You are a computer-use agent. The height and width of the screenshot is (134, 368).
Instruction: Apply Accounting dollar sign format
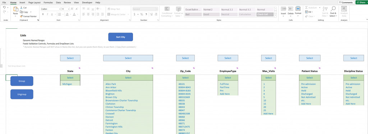click(x=134, y=14)
